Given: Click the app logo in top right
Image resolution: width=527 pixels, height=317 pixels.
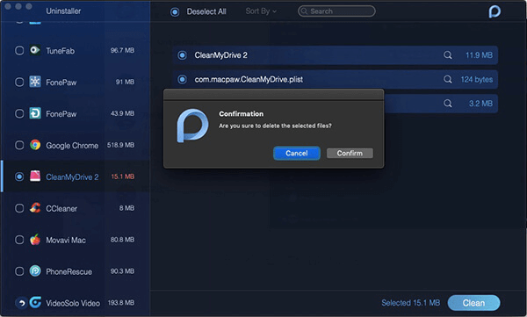Looking at the screenshot, I should coord(495,11).
